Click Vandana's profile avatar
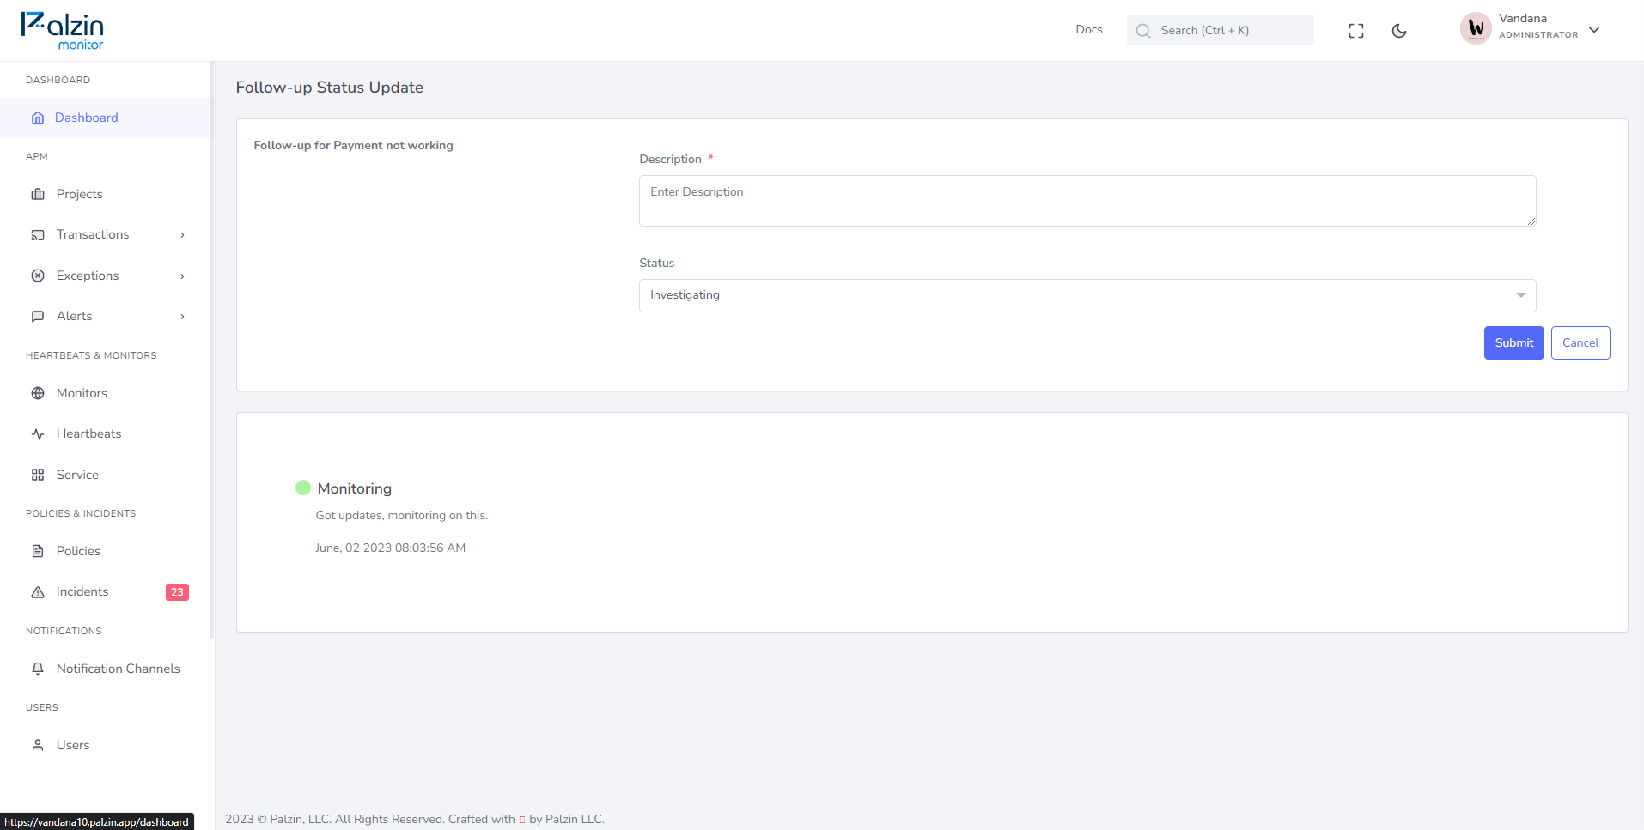 [x=1476, y=28]
